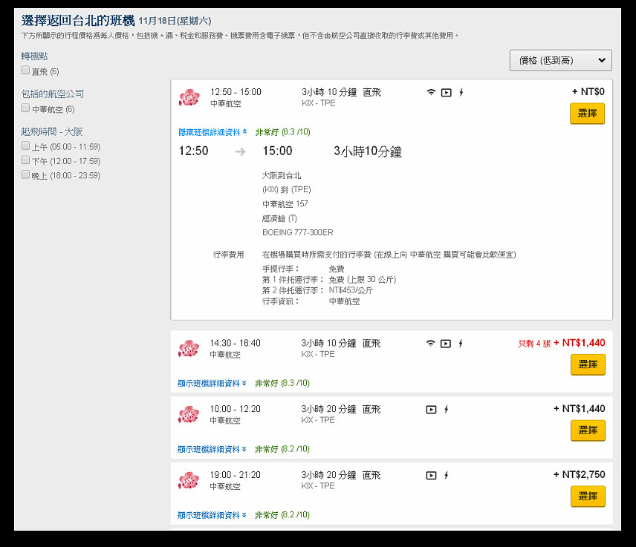Select the 19:00 flight with 選擇 button
Screen dimensions: 636x547
[588, 497]
